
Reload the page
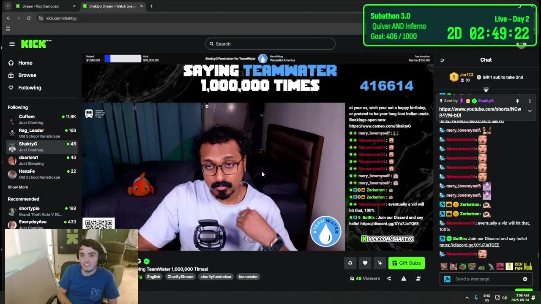(29, 18)
